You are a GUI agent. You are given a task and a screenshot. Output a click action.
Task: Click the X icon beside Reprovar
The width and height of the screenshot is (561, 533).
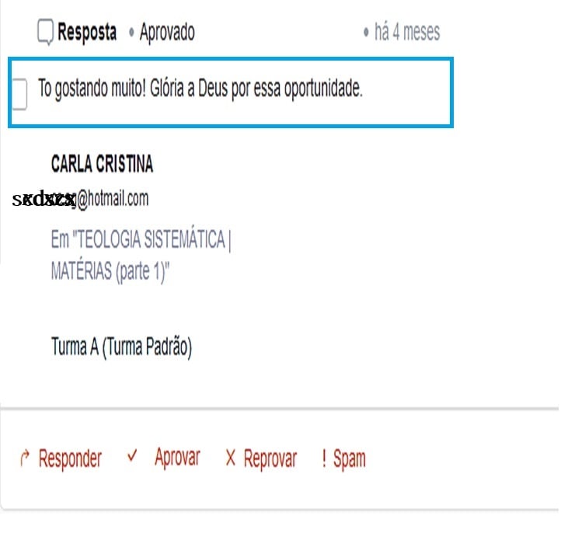(231, 458)
